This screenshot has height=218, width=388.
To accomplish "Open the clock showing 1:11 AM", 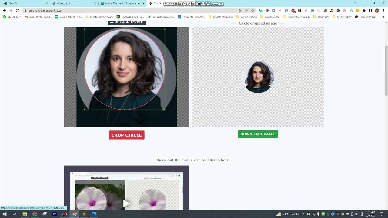I will click(371, 214).
